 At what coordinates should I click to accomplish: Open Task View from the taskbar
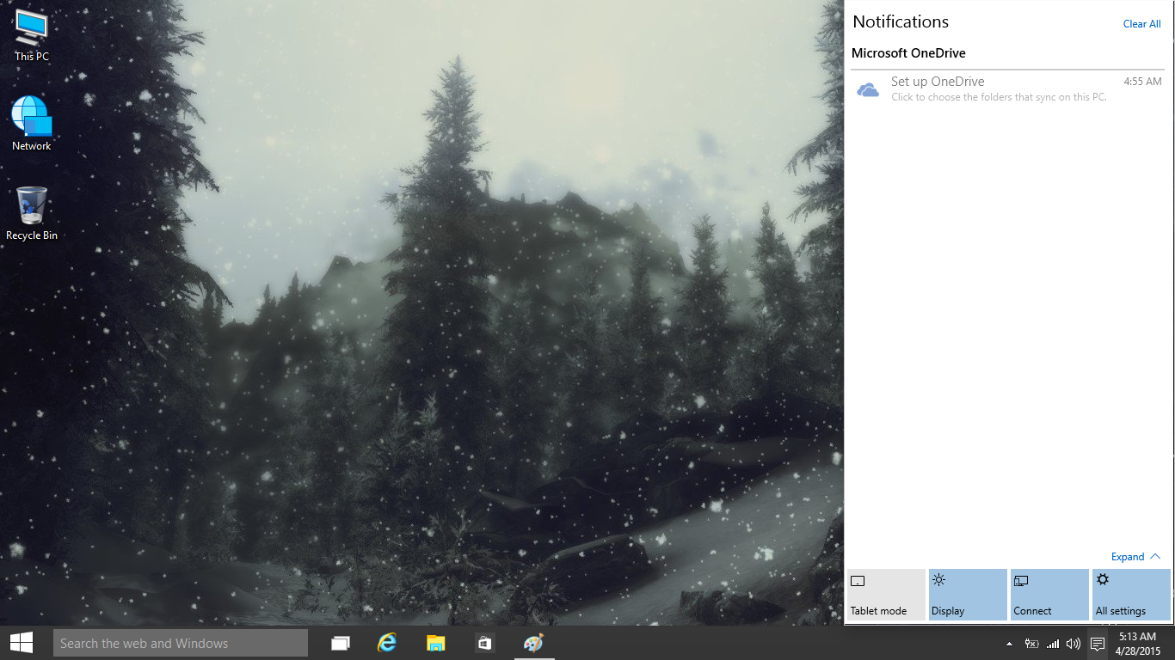341,643
